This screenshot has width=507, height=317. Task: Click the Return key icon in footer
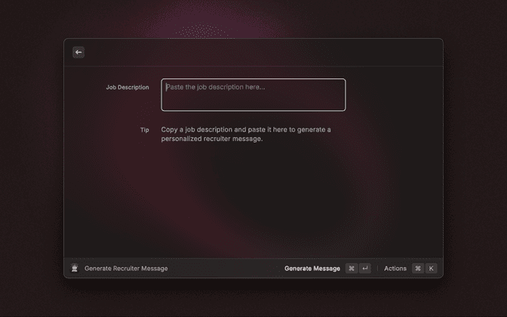[364, 269]
